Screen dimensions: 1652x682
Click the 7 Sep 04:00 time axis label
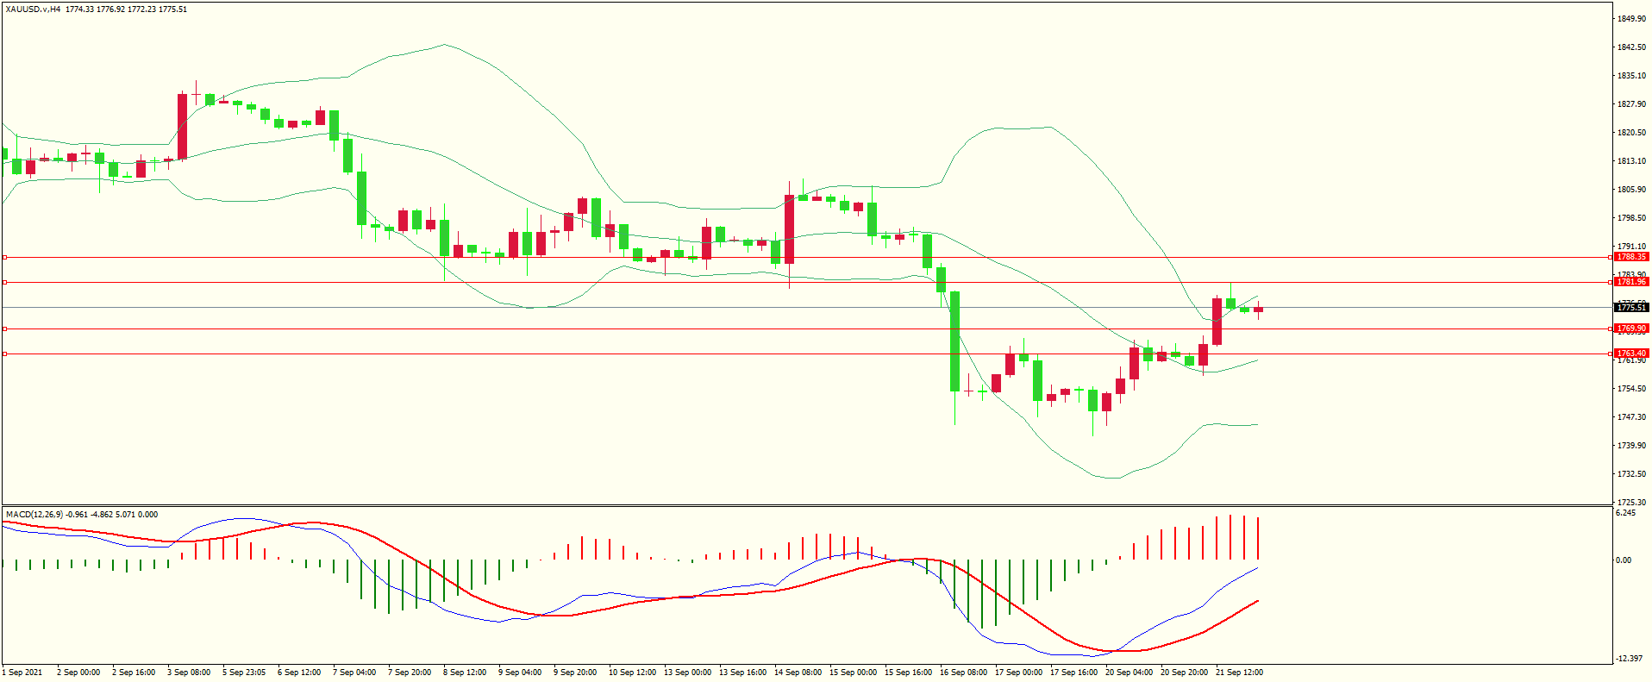point(354,673)
